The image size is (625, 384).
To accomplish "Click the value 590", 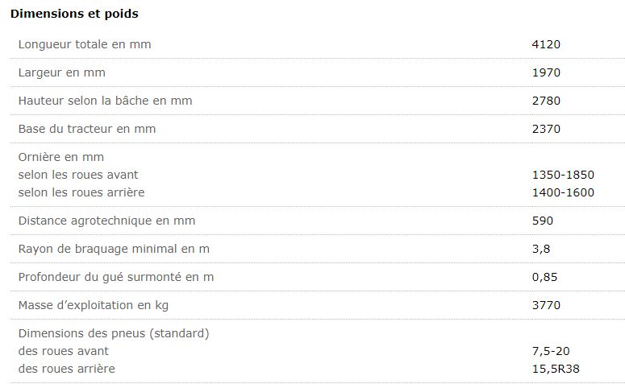I will (x=543, y=221).
